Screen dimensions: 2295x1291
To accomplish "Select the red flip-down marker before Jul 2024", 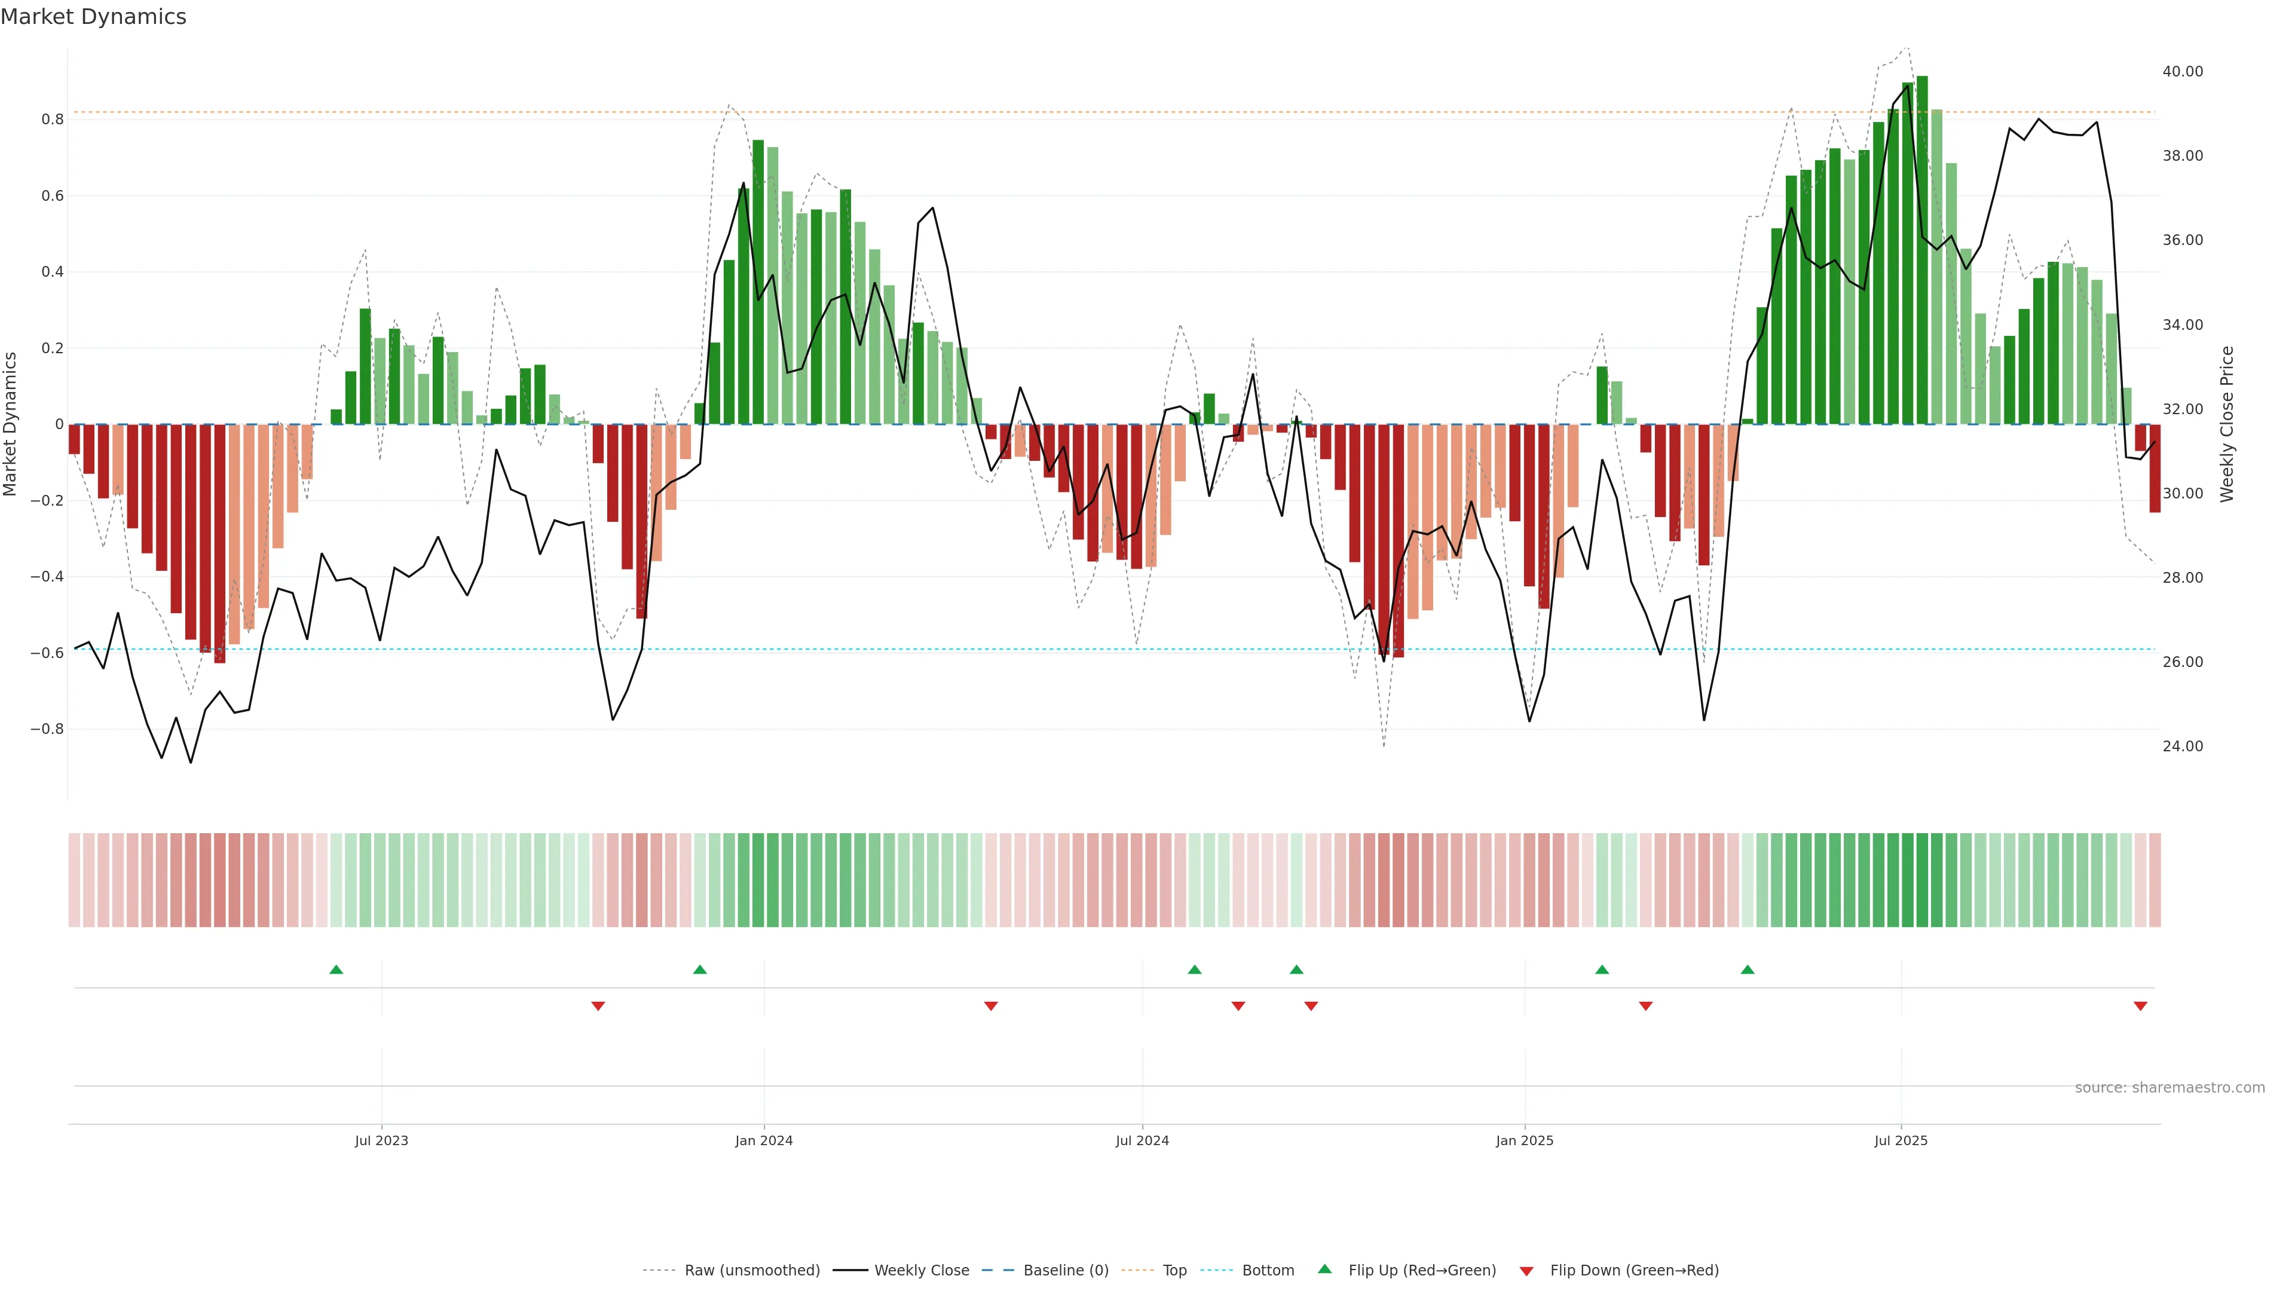I will 991,1006.
